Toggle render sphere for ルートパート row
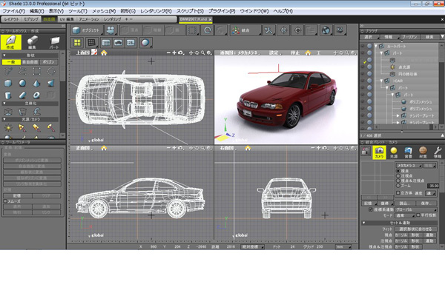Screen dimensions: 445x296 coord(369,46)
